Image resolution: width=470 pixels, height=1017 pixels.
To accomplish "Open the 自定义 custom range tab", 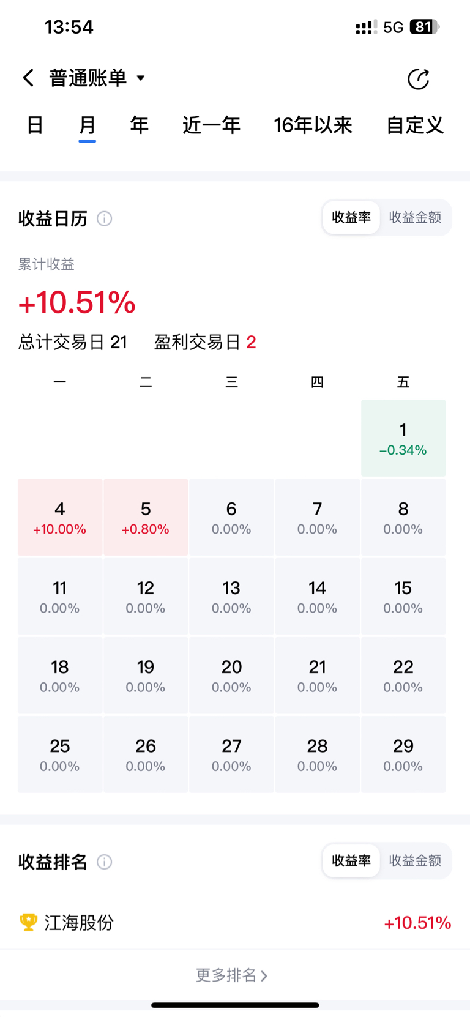I will (x=415, y=125).
